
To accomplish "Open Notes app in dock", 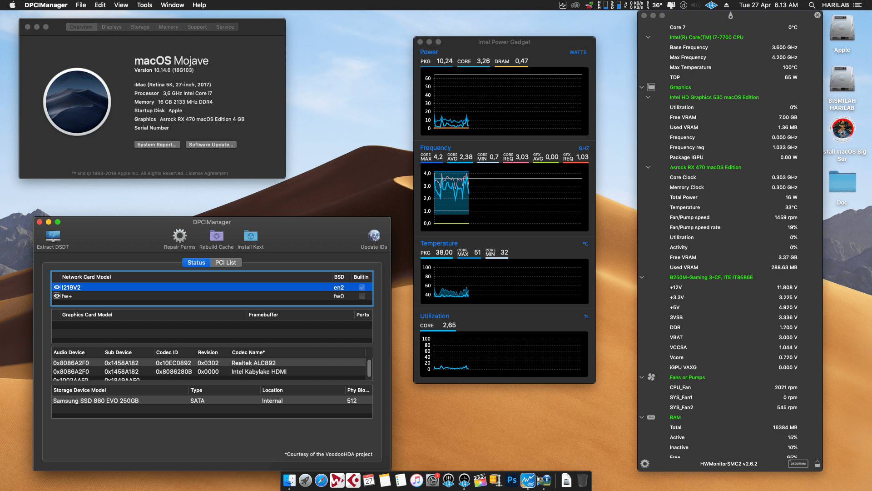I will [x=385, y=480].
